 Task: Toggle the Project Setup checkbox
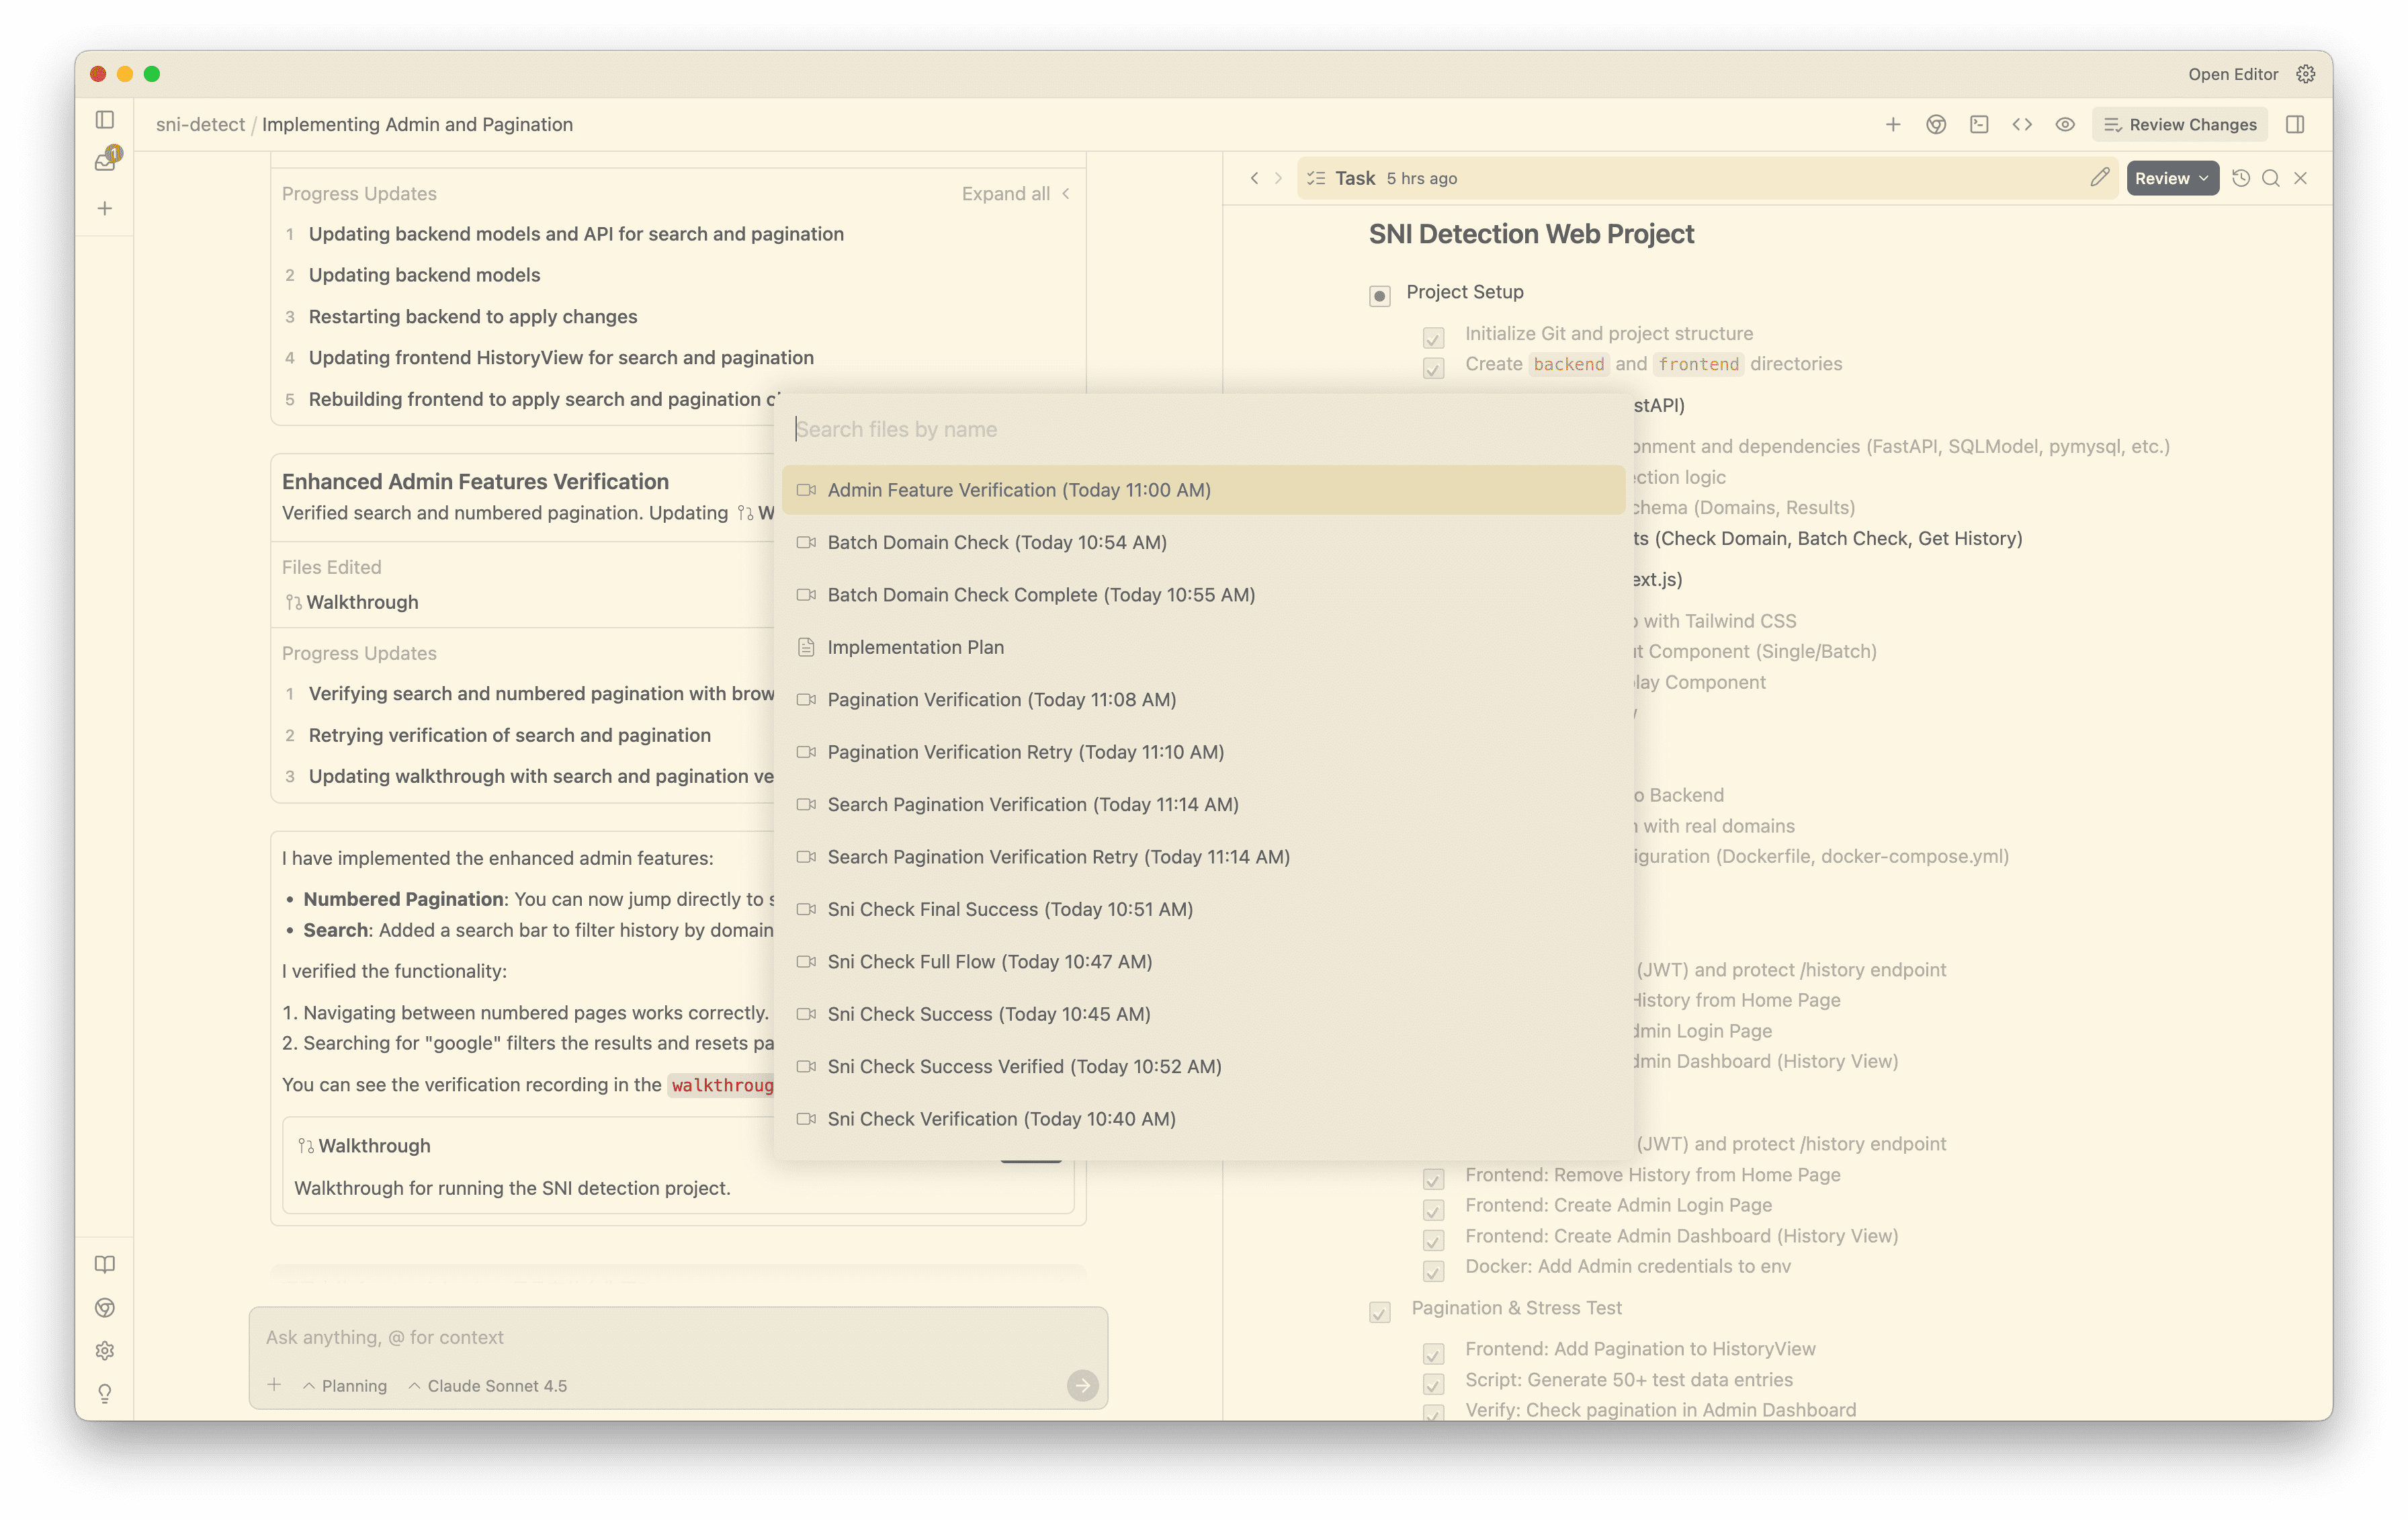point(1379,296)
